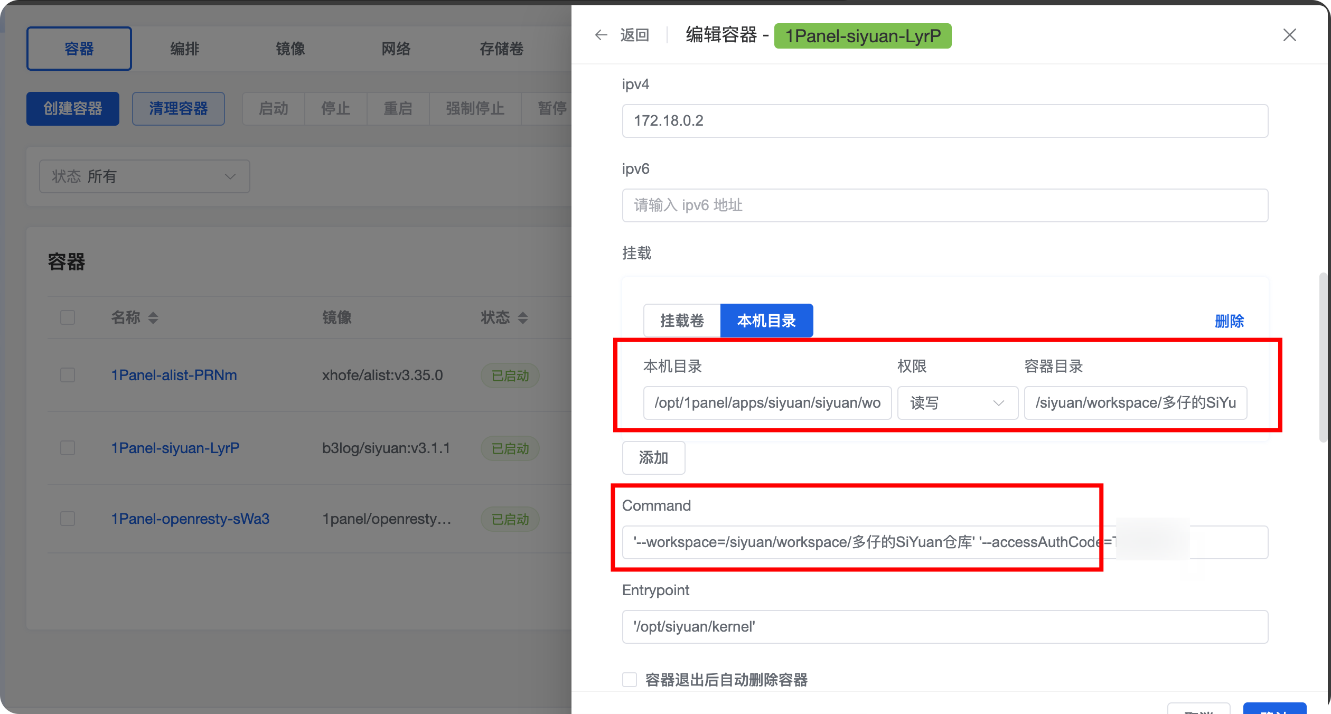Screen dimensions: 1331x714
Task: Open the read-write permission dropdown
Action: pyautogui.click(x=957, y=403)
